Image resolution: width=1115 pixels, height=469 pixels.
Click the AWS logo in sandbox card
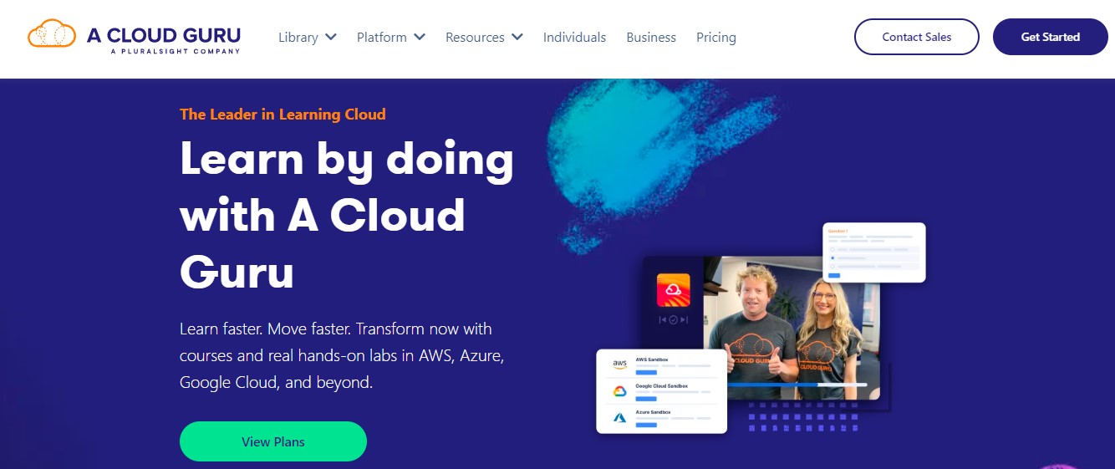[619, 364]
